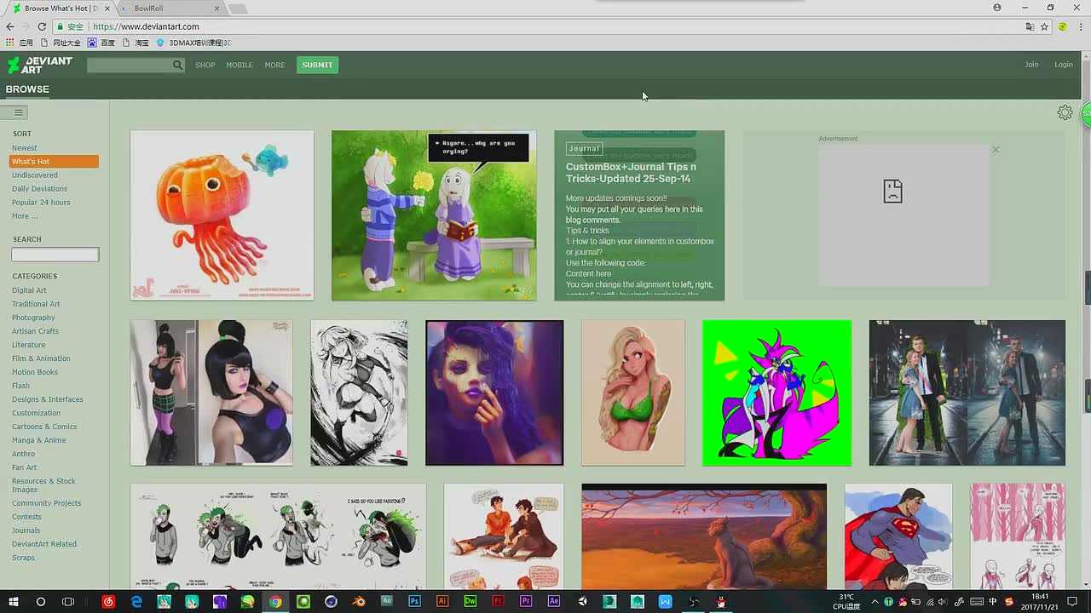Open the neon green creature artwork
The width and height of the screenshot is (1091, 613).
tap(776, 392)
